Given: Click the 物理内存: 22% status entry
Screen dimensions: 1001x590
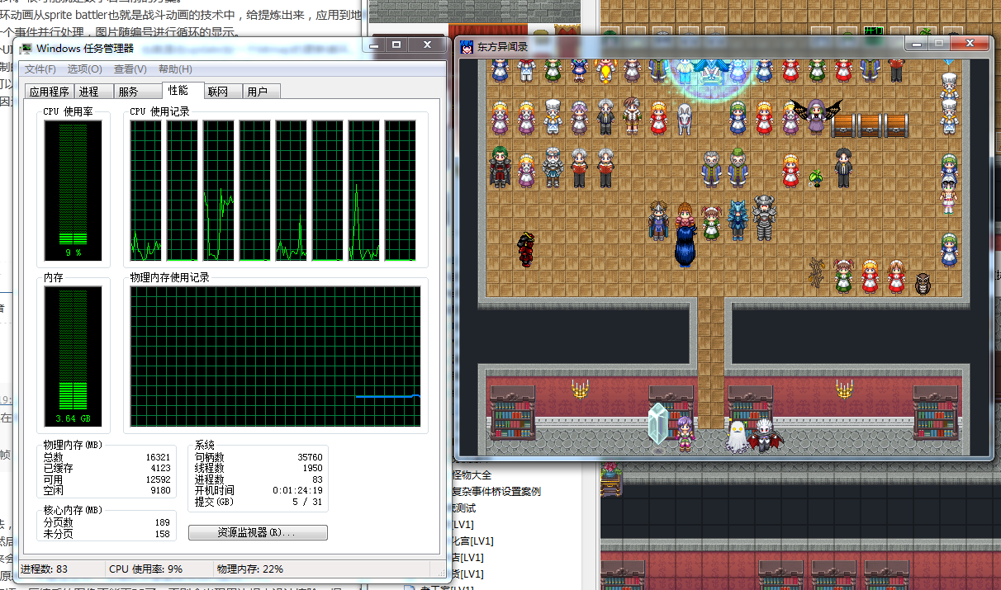Looking at the screenshot, I should coord(250,569).
